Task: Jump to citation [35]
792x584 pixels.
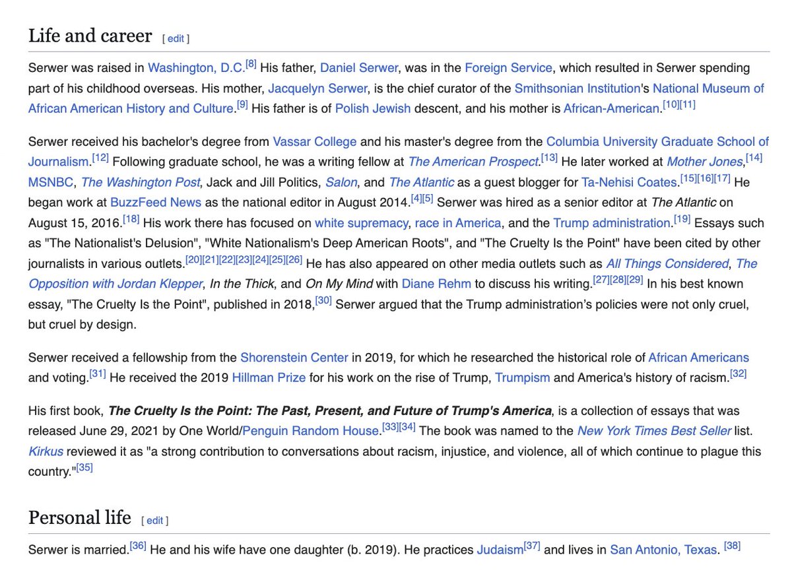Action: point(85,469)
